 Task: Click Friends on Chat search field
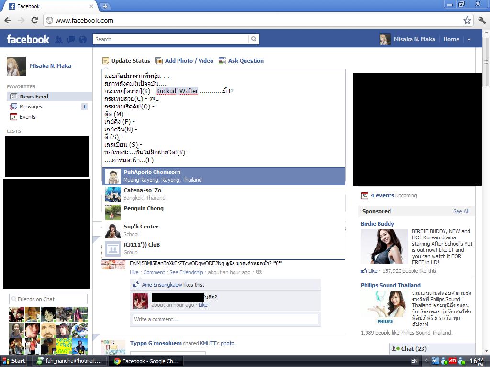(48, 299)
